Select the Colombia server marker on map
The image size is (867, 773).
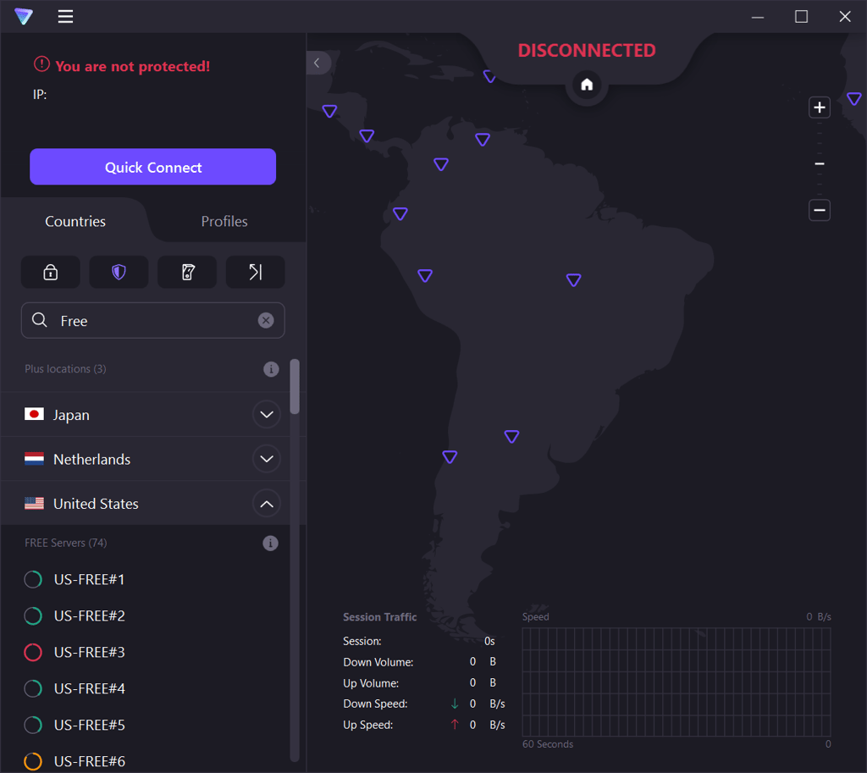click(x=440, y=164)
